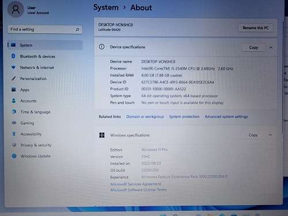This screenshot has width=288, height=216.
Task: Click the Device specifications info icon
Action: [x=102, y=47]
